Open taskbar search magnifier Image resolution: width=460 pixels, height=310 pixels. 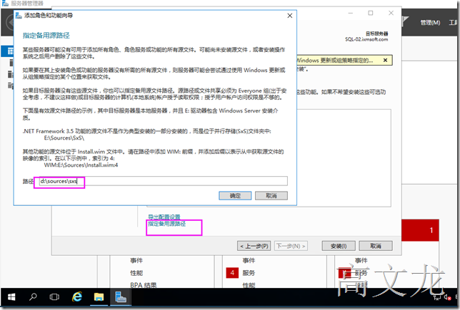pos(33,297)
